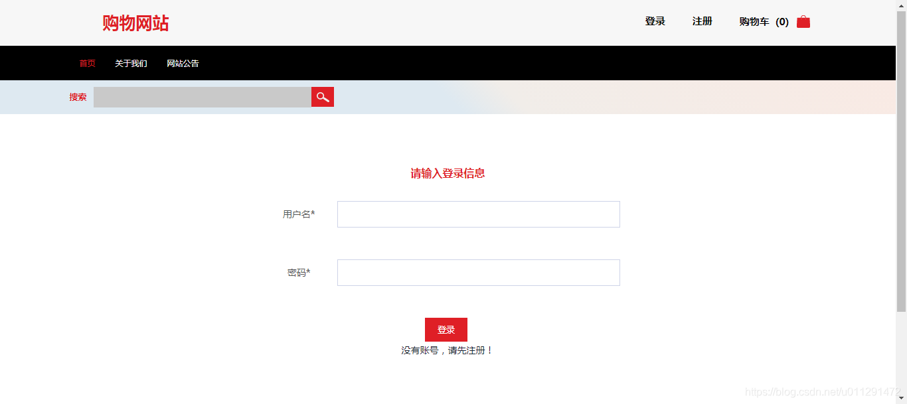Click the 请输入登录信息 heading text
The image size is (907, 404).
tap(448, 173)
